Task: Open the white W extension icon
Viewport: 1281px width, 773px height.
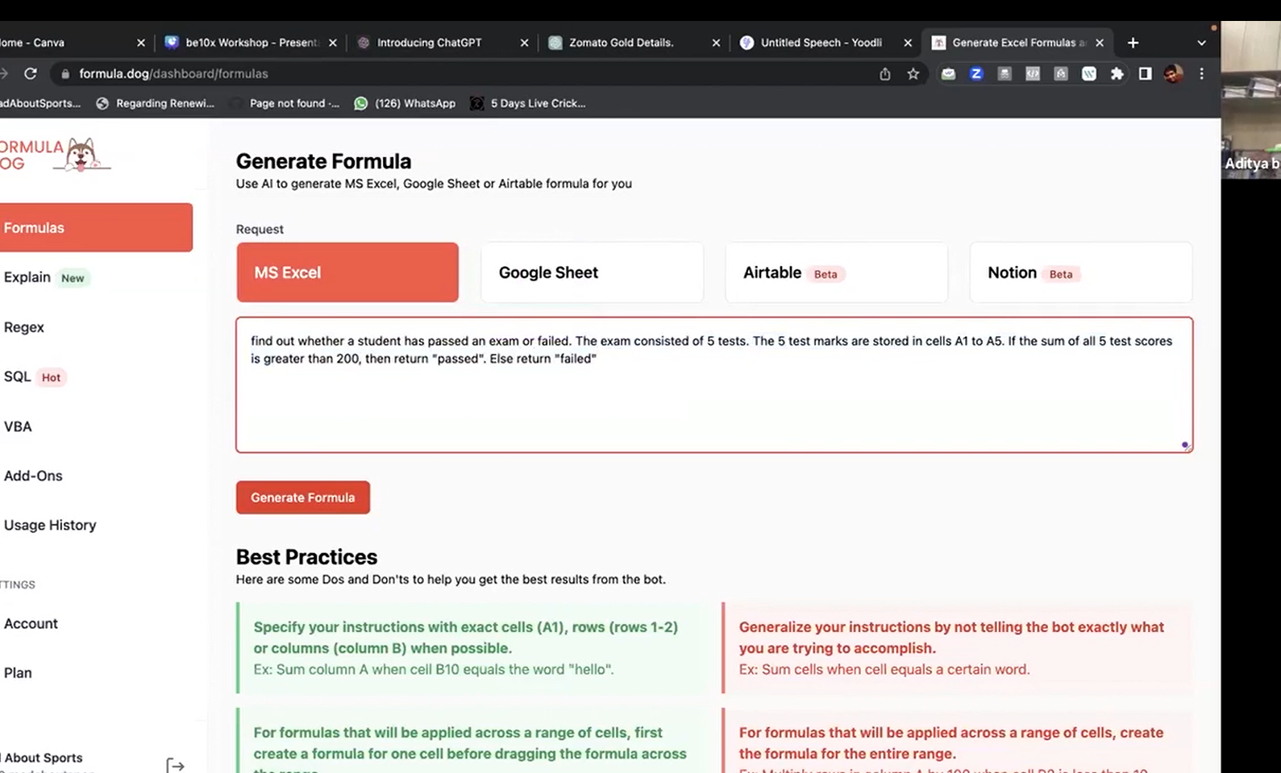Action: pyautogui.click(x=1089, y=73)
